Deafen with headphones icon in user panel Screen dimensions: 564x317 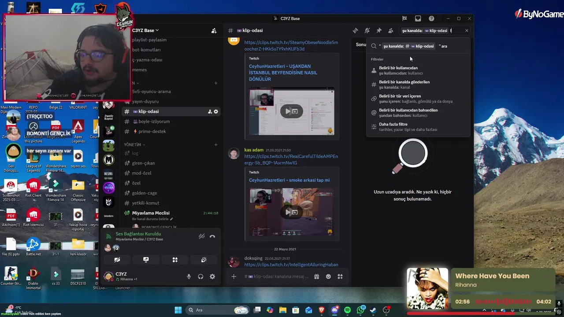pos(200,276)
